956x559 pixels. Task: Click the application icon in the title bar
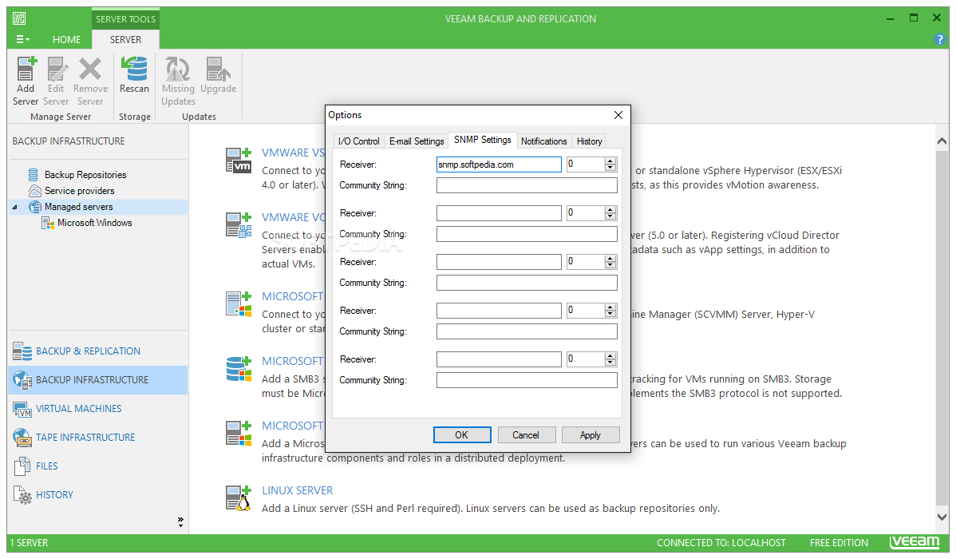(x=19, y=19)
